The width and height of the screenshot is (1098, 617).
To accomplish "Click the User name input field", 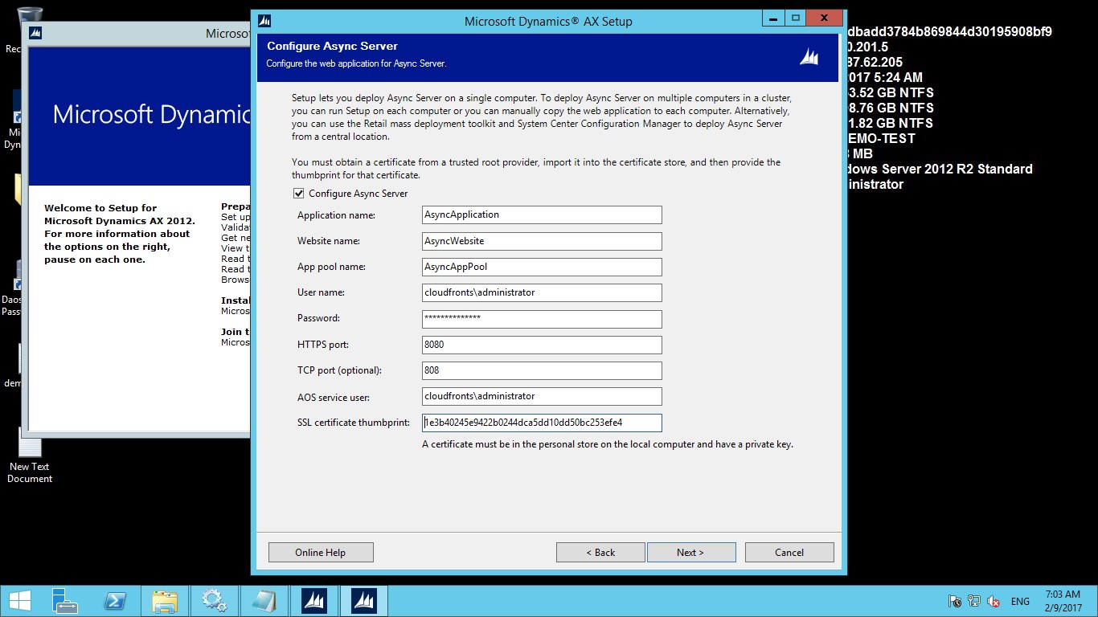I will point(542,292).
